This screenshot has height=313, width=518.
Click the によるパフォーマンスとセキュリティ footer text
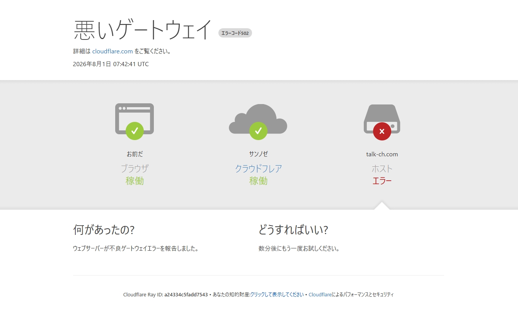click(x=363, y=294)
